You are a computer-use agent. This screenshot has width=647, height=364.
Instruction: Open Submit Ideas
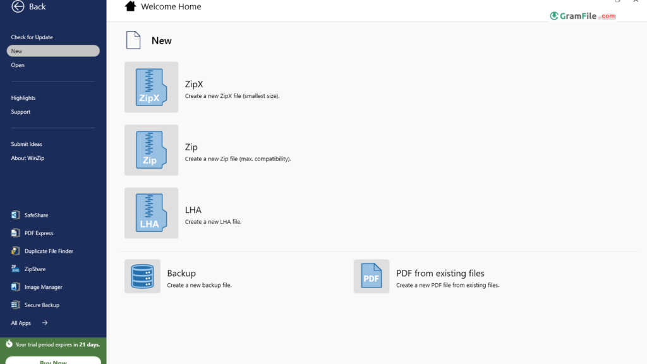coord(27,144)
